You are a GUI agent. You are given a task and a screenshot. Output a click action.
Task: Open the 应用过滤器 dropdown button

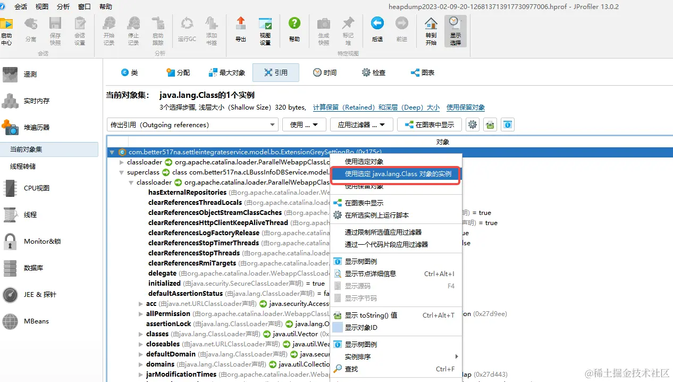coord(361,124)
